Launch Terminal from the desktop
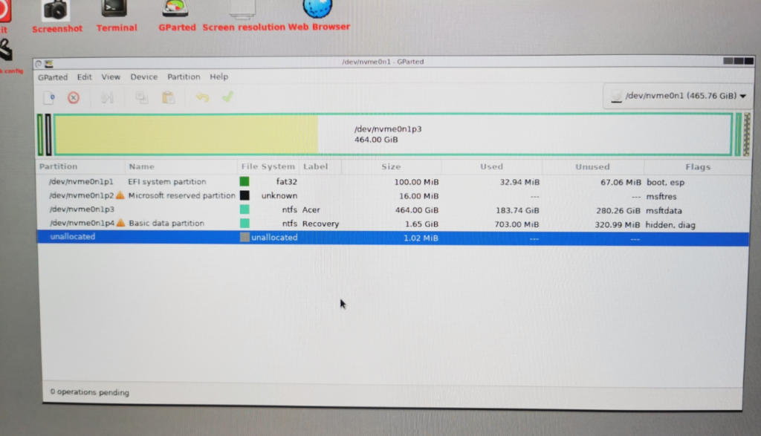 [x=115, y=16]
